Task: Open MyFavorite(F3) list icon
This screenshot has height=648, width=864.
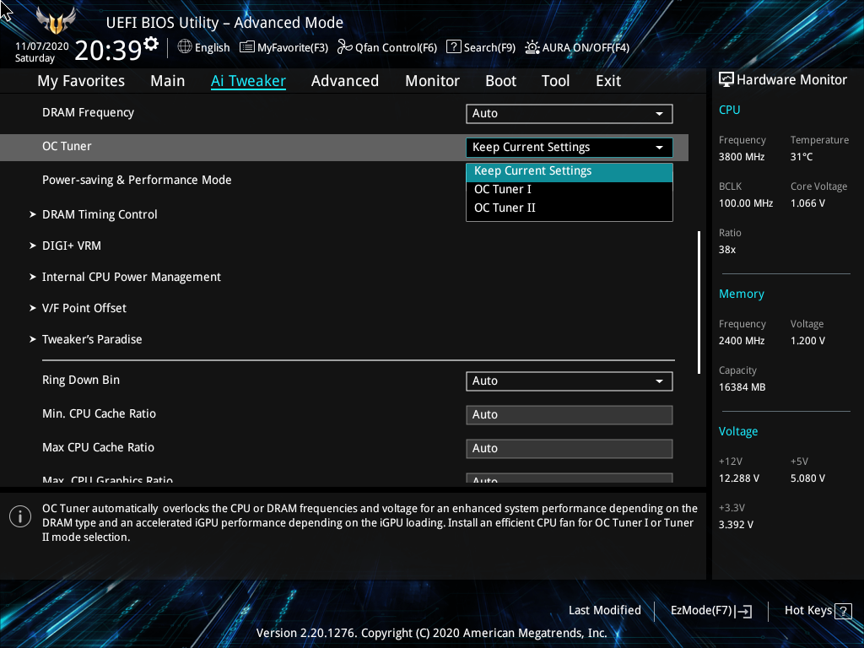Action: coord(247,47)
